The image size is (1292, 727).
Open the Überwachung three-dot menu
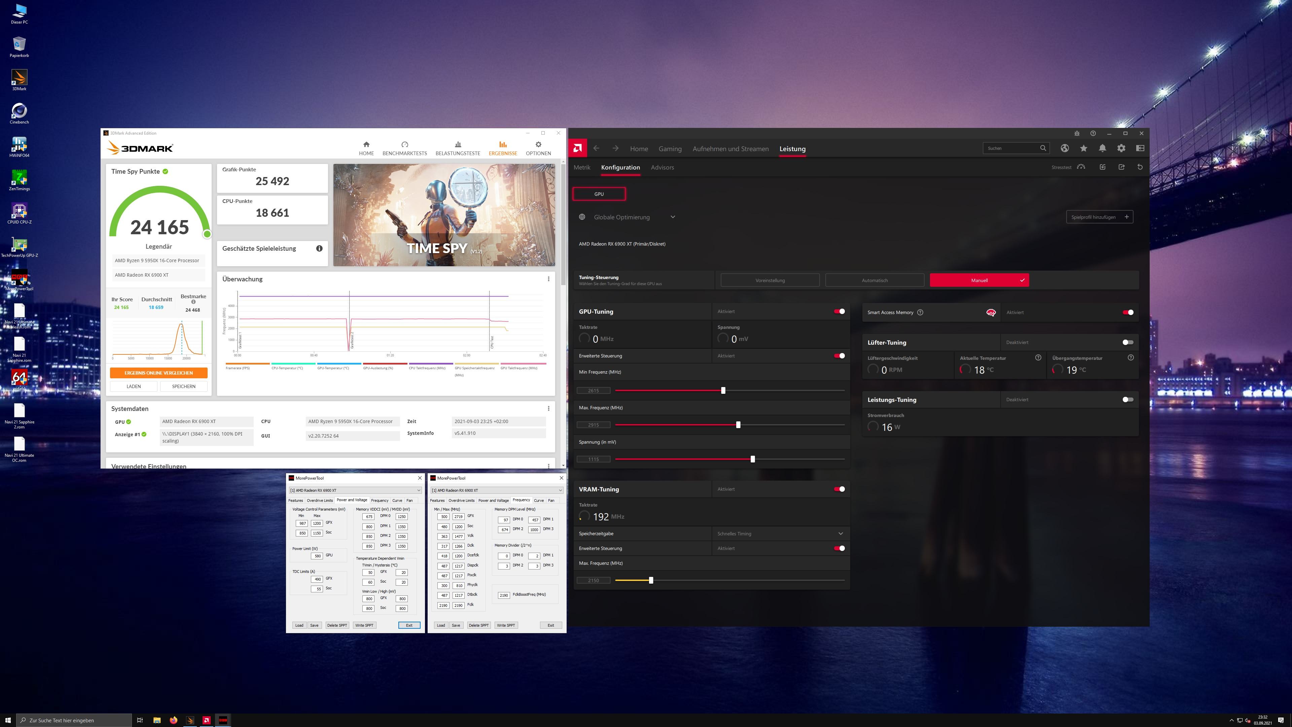click(548, 279)
